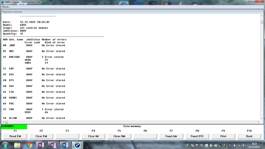Screen dimensions: 265x149
Task: Click the horizontal scrollbar thumb
Action: point(6,122)
